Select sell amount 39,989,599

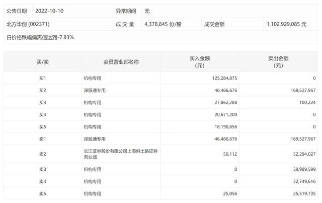tap(304, 169)
